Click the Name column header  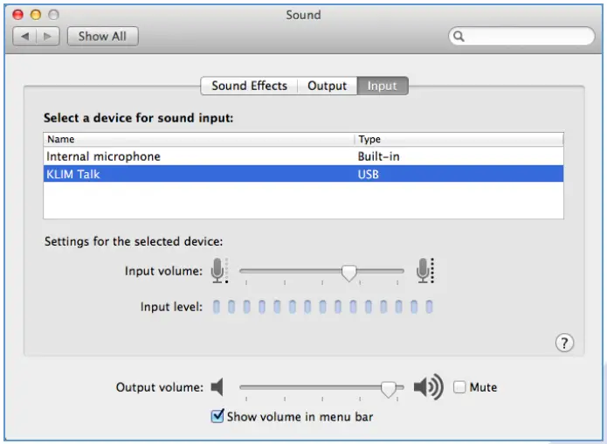[199, 139]
